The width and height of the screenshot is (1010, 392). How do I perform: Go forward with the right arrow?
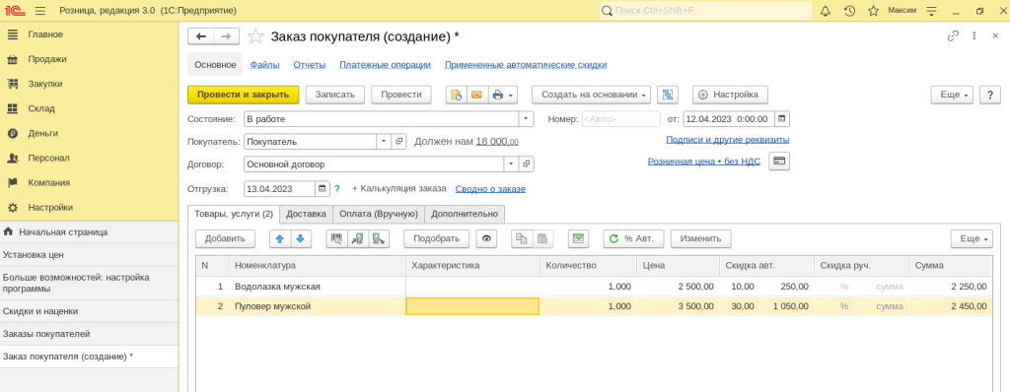coord(226,36)
